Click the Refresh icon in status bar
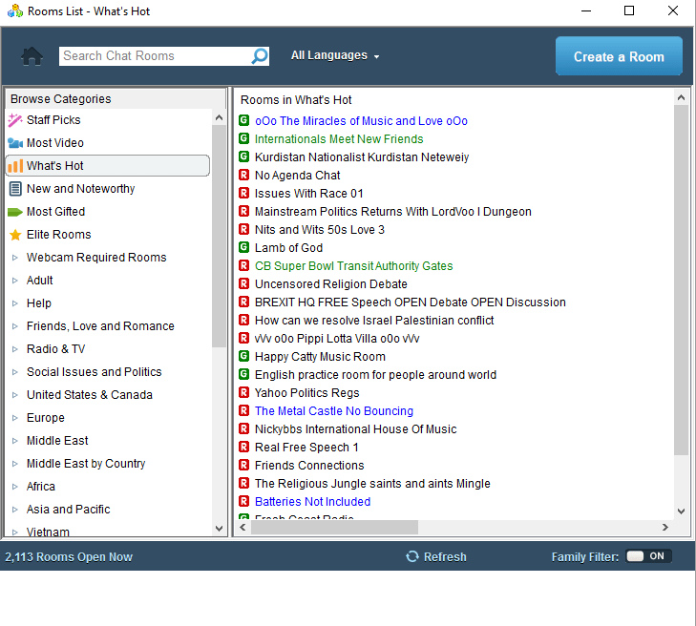The width and height of the screenshot is (696, 626). click(x=412, y=556)
